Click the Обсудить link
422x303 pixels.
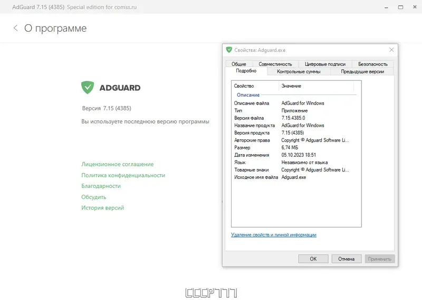[94, 197]
